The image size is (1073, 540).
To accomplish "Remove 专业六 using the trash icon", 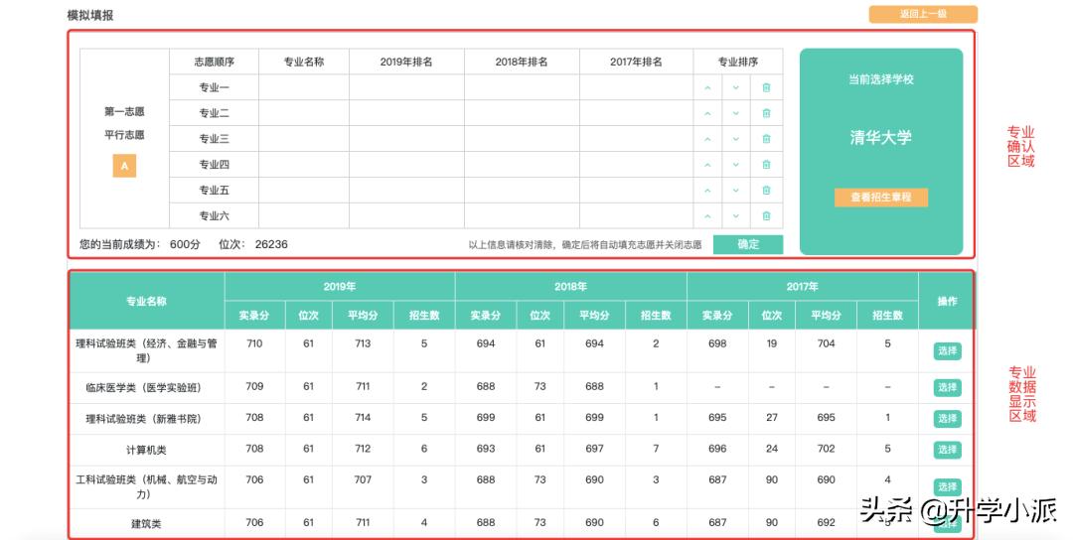I will pos(766,216).
